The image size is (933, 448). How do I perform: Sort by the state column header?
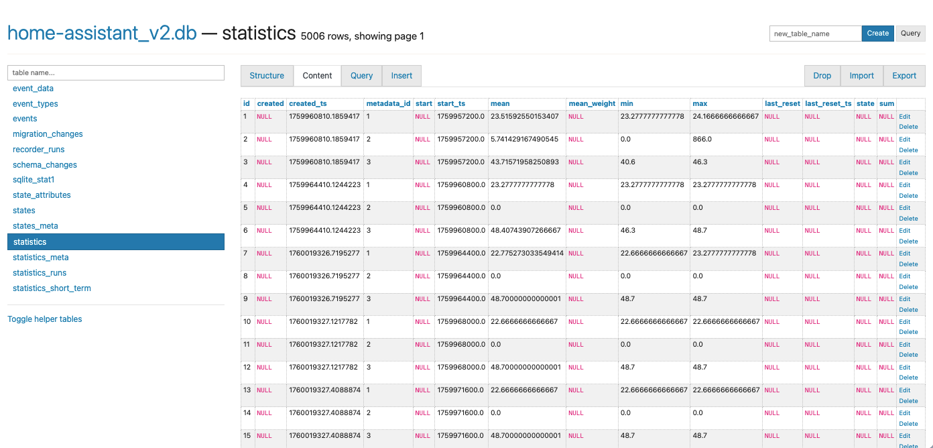pyautogui.click(x=865, y=104)
